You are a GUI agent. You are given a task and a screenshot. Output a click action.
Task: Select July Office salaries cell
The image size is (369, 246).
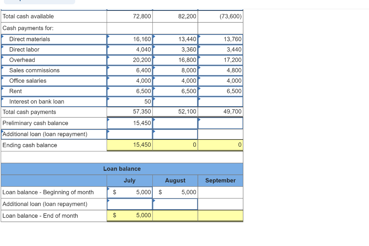[130, 81]
